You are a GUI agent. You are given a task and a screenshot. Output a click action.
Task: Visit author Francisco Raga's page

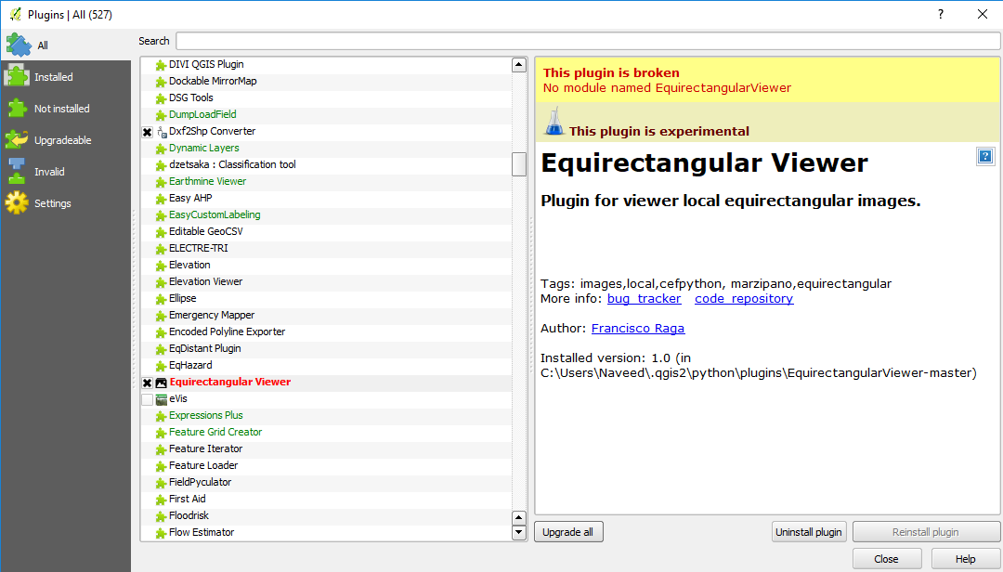click(638, 328)
